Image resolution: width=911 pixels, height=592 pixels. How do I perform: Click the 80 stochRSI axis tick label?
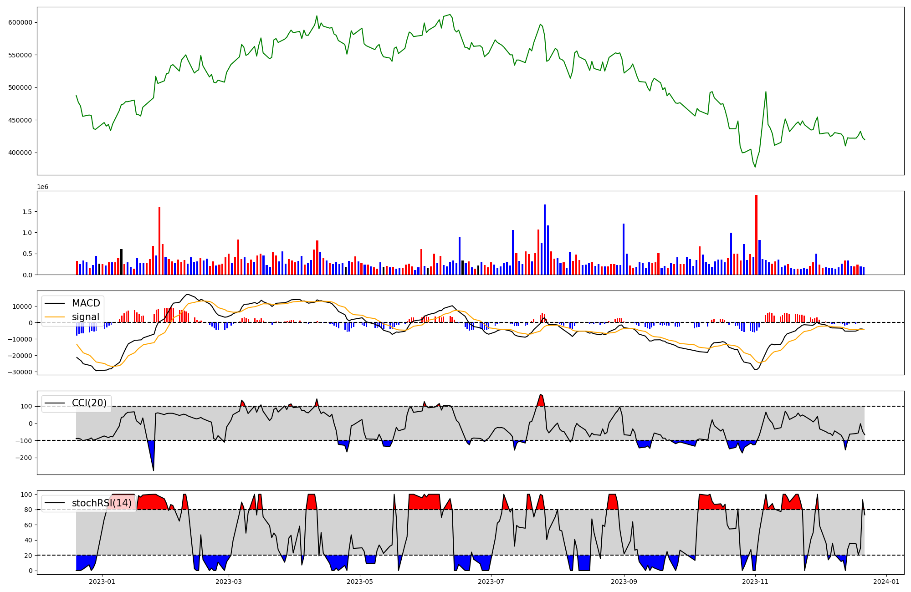click(28, 510)
